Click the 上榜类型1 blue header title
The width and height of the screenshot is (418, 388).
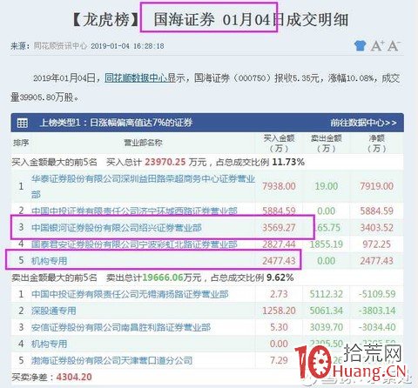pyautogui.click(x=116, y=123)
